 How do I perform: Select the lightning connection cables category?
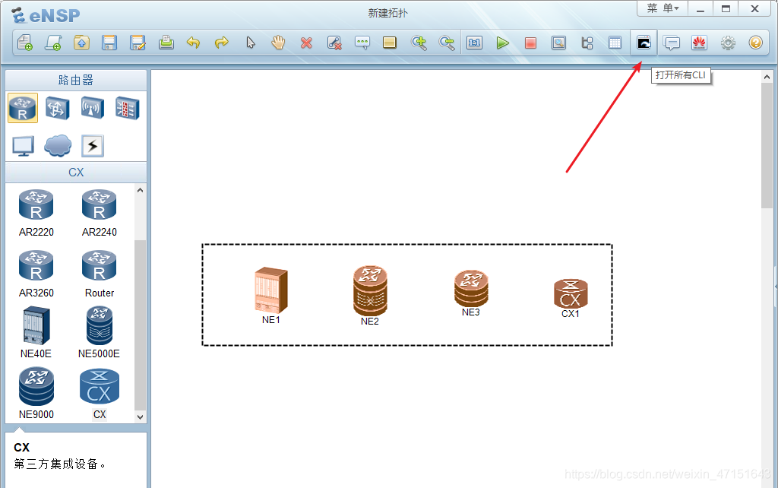[92, 146]
